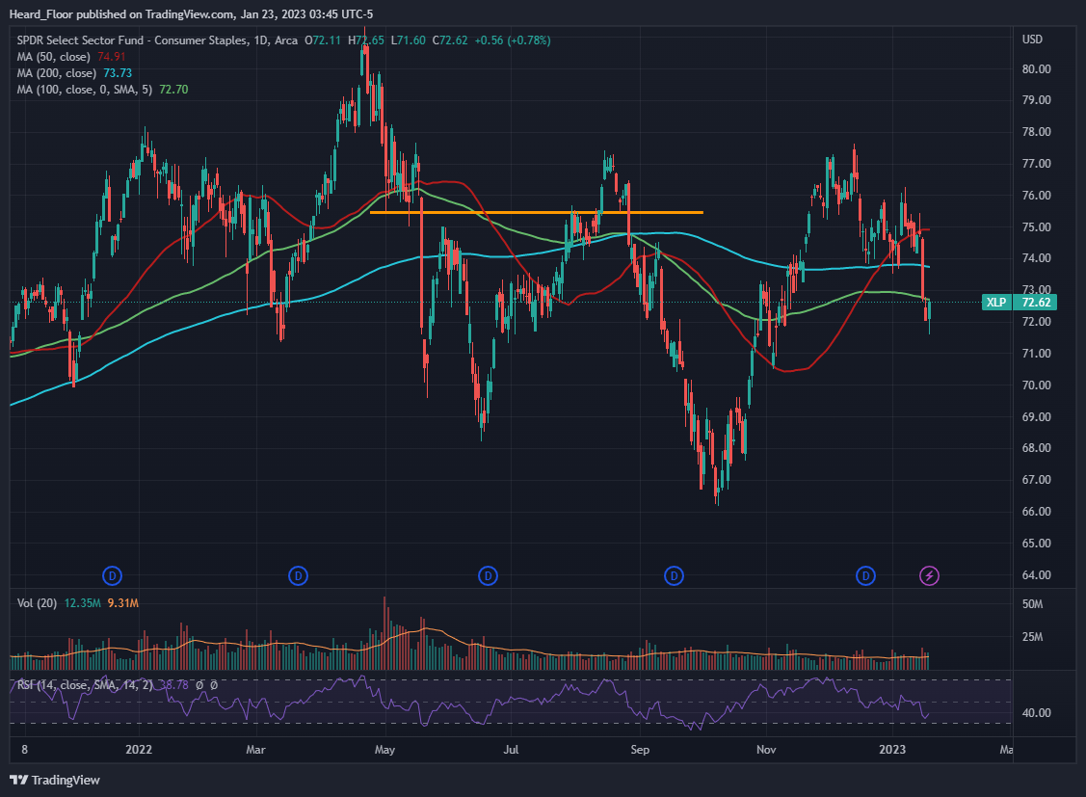Click the dividend D marker just before 2023

coord(865,575)
